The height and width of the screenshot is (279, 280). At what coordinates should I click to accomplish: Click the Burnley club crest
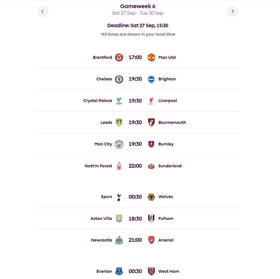click(151, 144)
